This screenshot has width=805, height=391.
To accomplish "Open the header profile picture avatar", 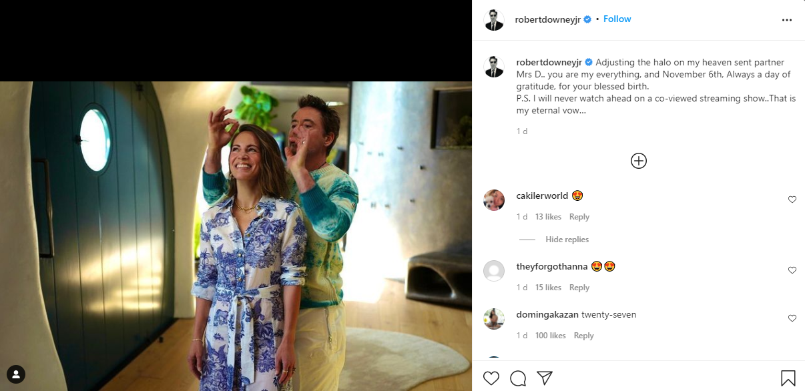I will [494, 20].
